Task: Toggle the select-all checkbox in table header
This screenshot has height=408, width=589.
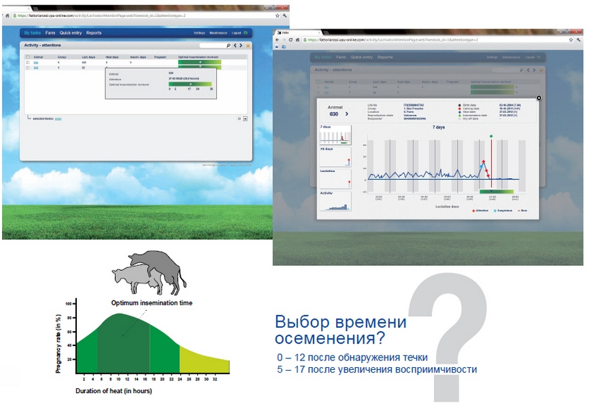Action: (28, 57)
